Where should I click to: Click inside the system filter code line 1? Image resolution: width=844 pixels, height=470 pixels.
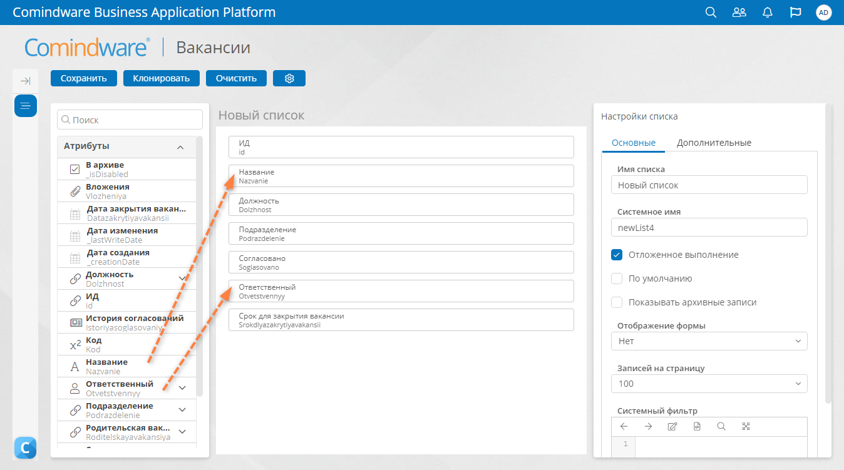coord(720,444)
